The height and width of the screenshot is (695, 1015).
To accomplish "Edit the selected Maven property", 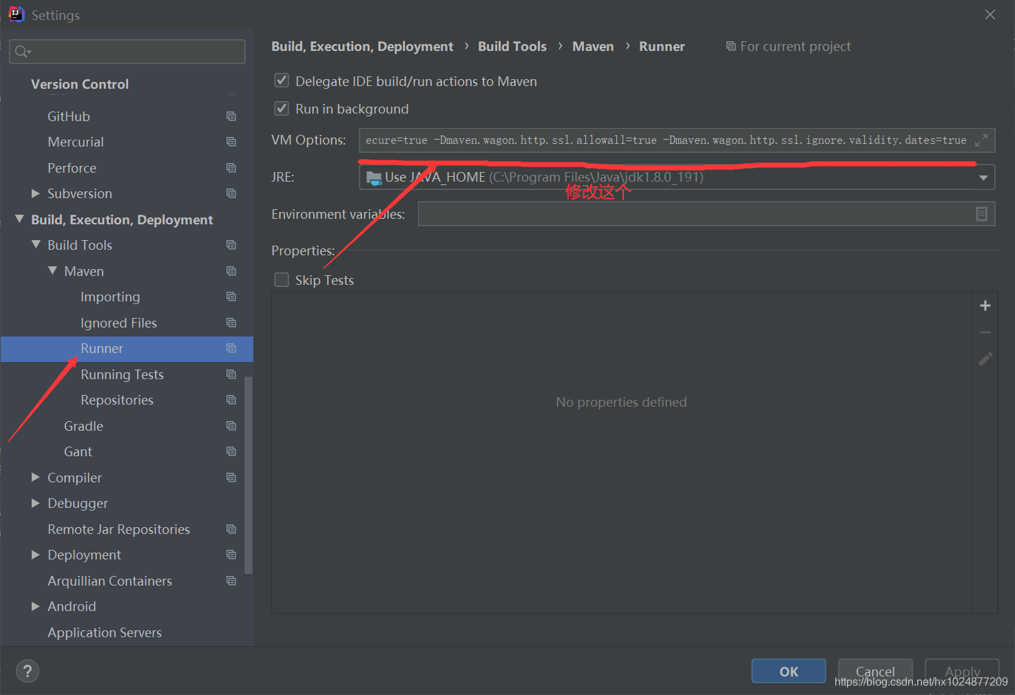I will coord(985,359).
